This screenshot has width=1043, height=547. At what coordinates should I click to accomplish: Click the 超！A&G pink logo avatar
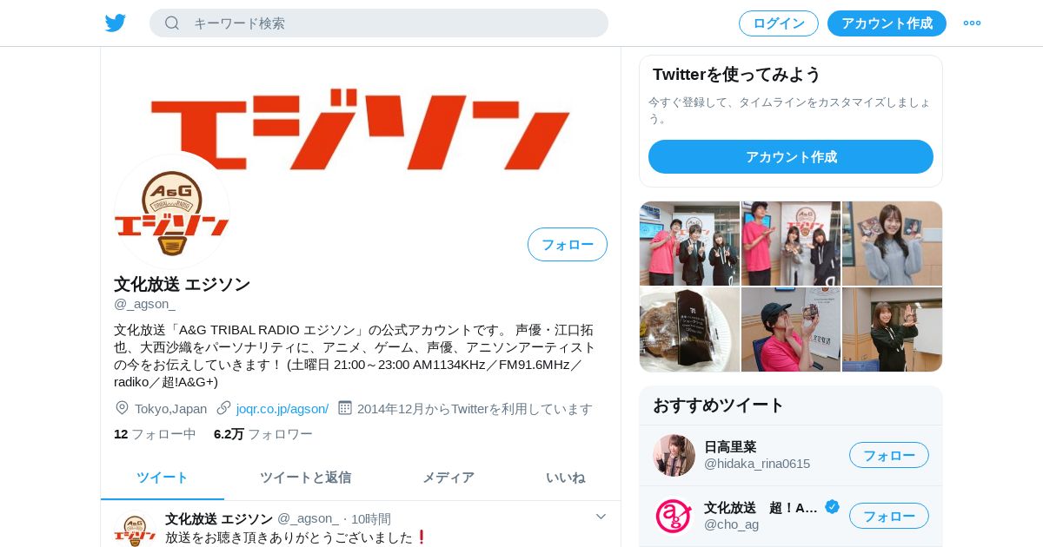674,516
